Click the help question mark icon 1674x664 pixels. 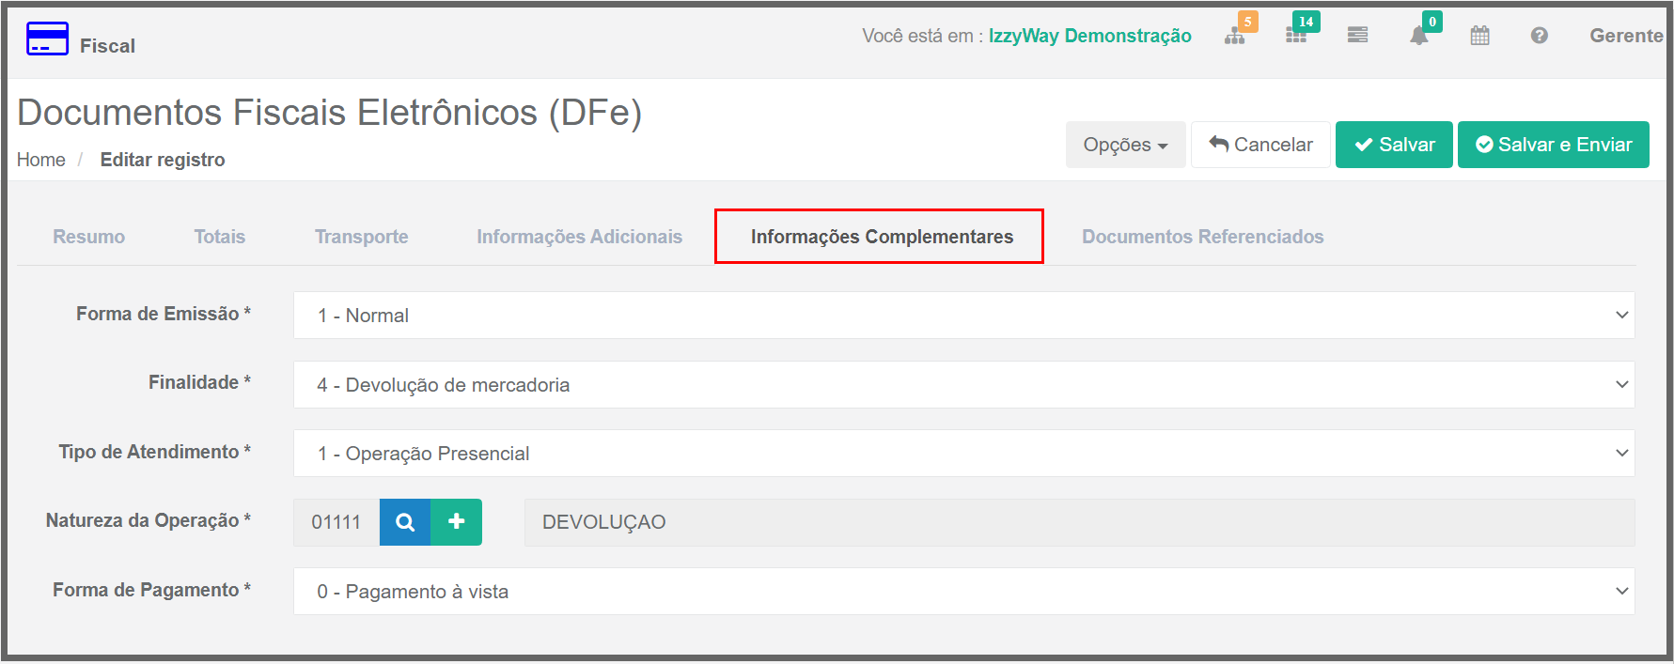tap(1539, 36)
